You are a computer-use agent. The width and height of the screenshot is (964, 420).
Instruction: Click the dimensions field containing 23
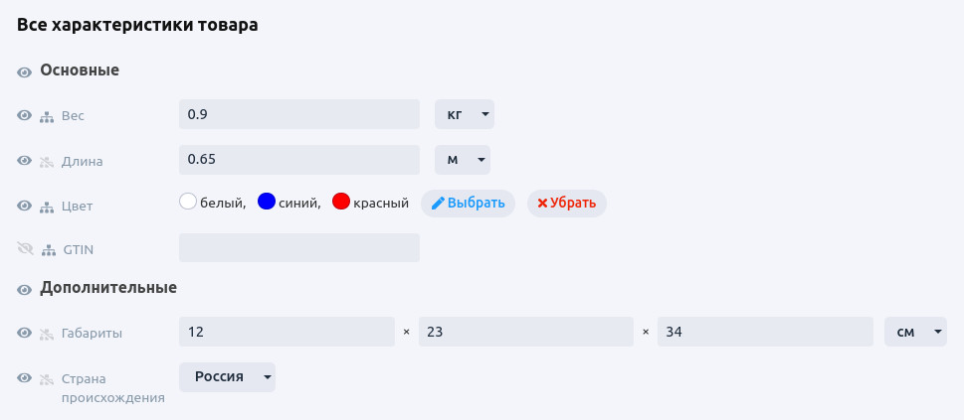[x=526, y=332]
